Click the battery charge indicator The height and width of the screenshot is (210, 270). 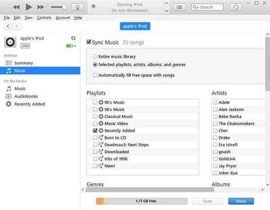[x=71, y=46]
